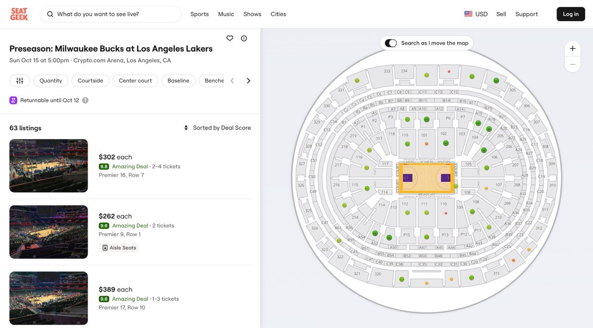Screen dimensions: 593x328
Task: Change sorting from Deal Score
Action: pyautogui.click(x=217, y=128)
